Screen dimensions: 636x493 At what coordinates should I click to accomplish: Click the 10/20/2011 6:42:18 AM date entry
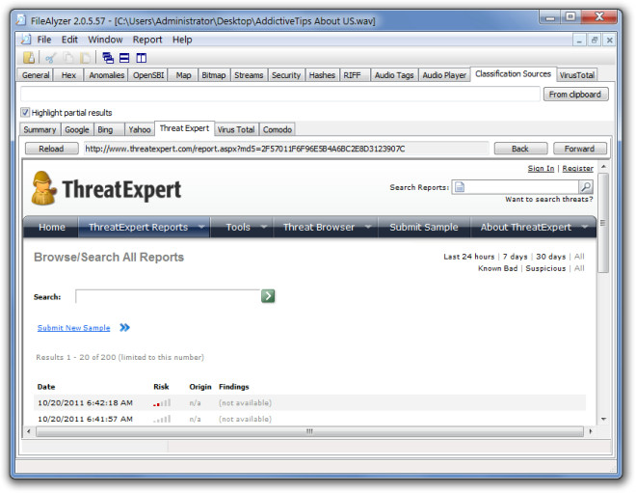click(85, 403)
